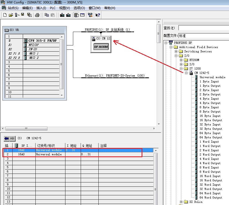Image resolution: width=229 pixels, height=205 pixels.
Task: Click the Address Overview toolbar icon
Action: coord(82,15)
